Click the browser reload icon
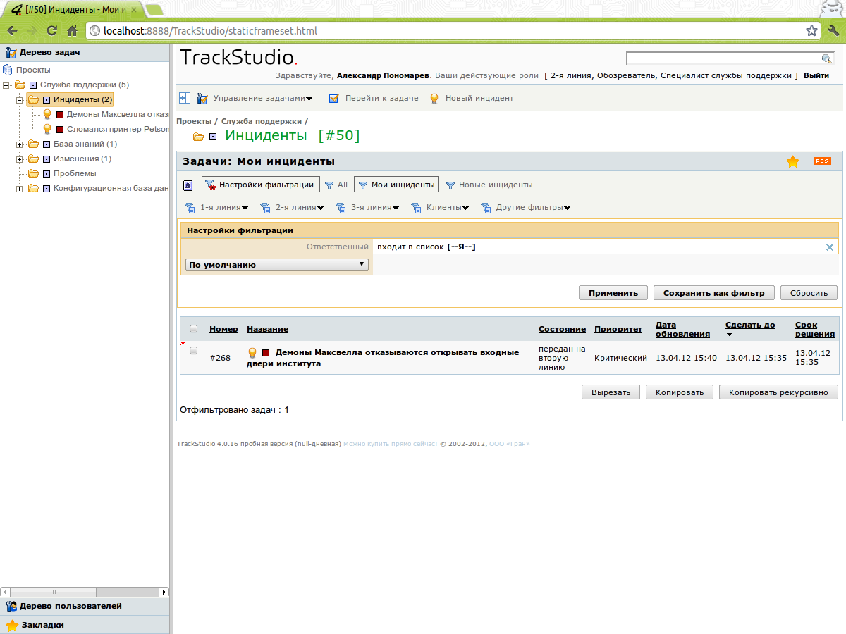This screenshot has width=846, height=634. pyautogui.click(x=51, y=30)
